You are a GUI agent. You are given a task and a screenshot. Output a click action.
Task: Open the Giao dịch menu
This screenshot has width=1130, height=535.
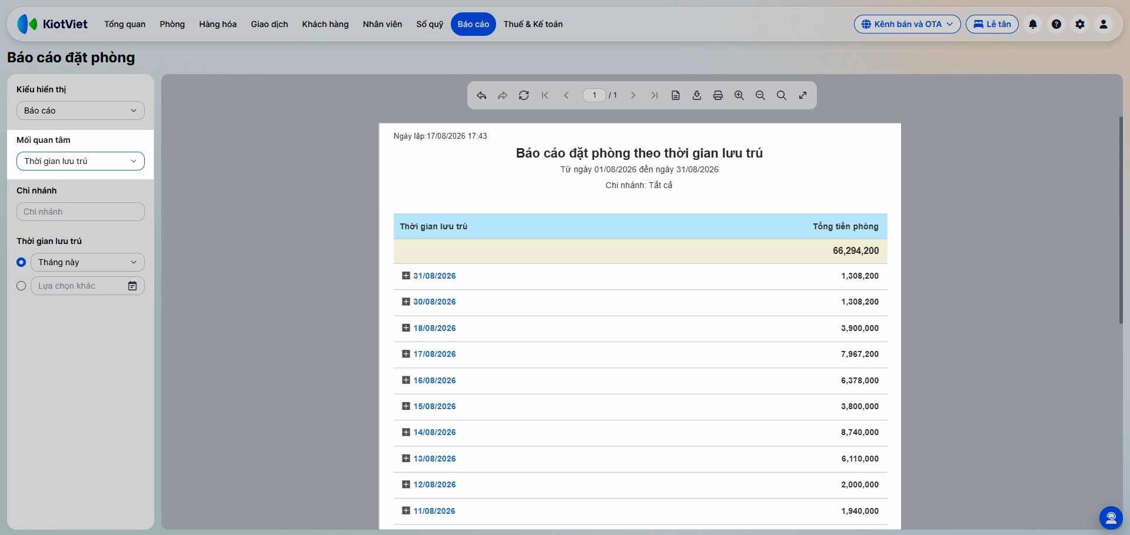[270, 24]
